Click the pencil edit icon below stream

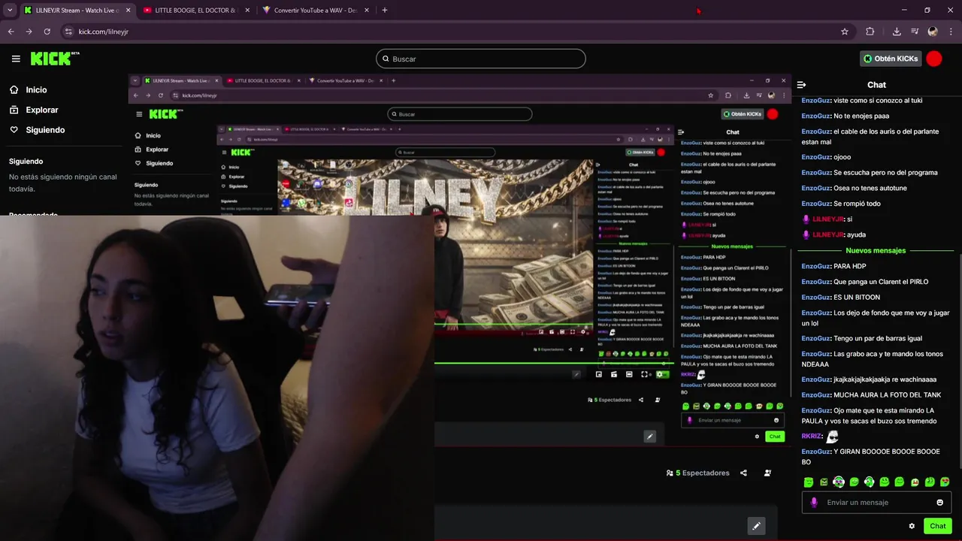tap(756, 526)
